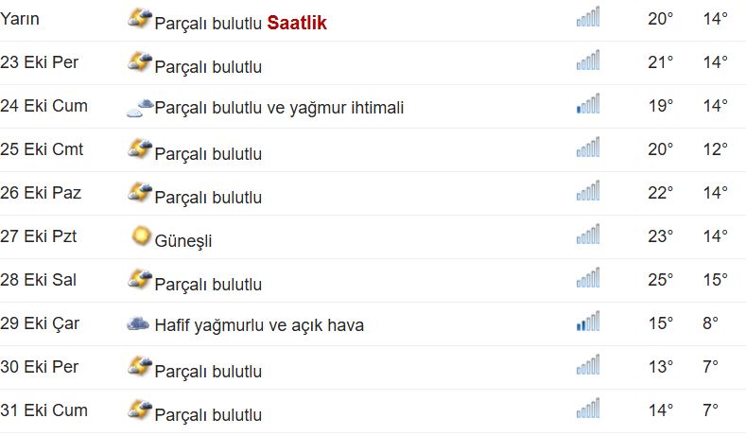Select the 30 Eki Per date label
Image resolution: width=746 pixels, height=436 pixels.
pyautogui.click(x=40, y=367)
